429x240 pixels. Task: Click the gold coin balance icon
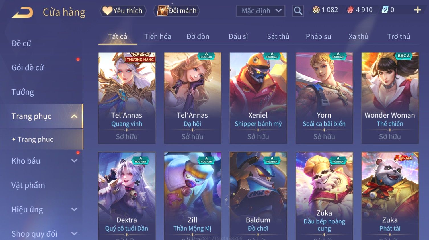click(x=316, y=10)
